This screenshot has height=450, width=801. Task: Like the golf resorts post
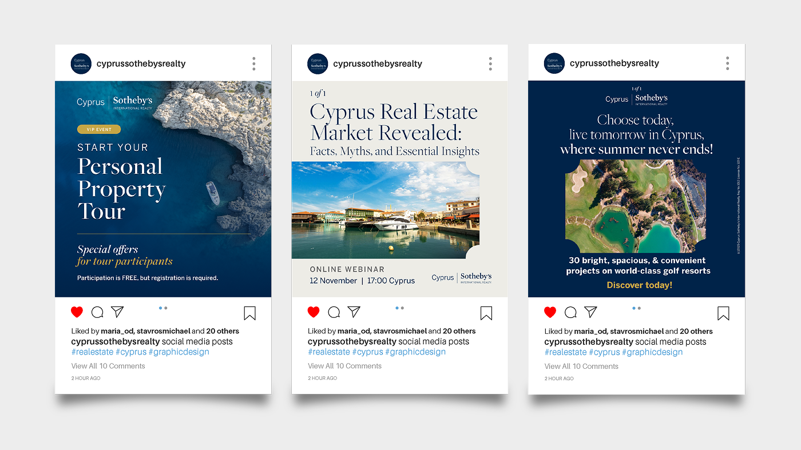pyautogui.click(x=550, y=312)
